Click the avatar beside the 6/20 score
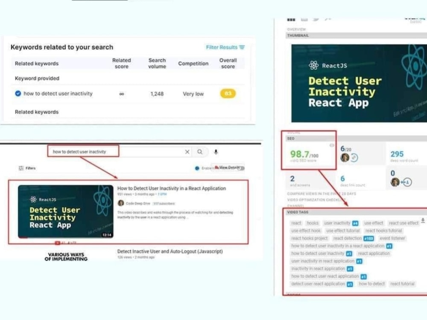The image size is (427, 320). 345,157
